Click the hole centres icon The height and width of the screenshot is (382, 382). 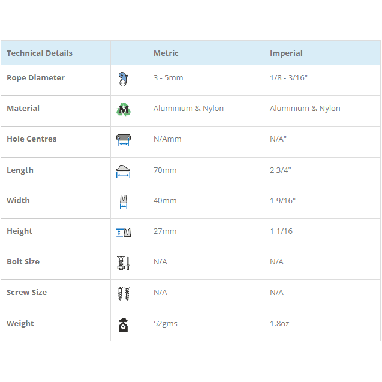click(x=124, y=140)
